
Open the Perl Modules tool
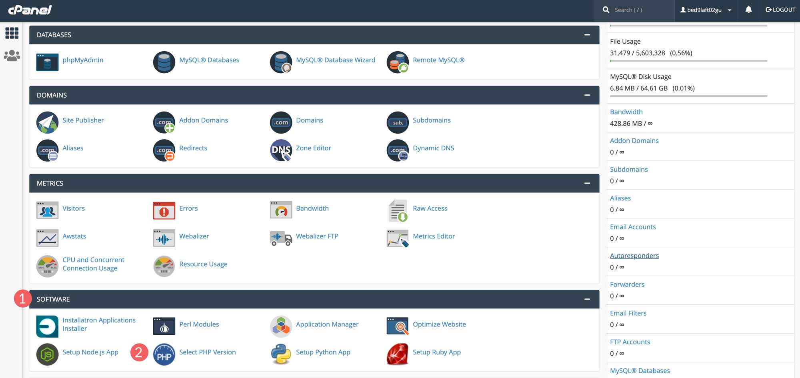(x=199, y=324)
